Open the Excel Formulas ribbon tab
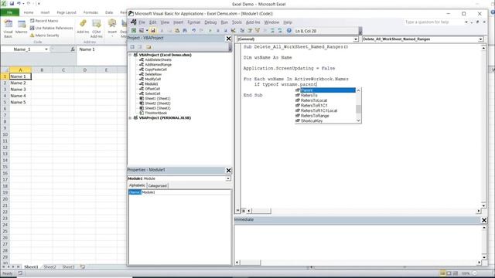 (x=90, y=12)
